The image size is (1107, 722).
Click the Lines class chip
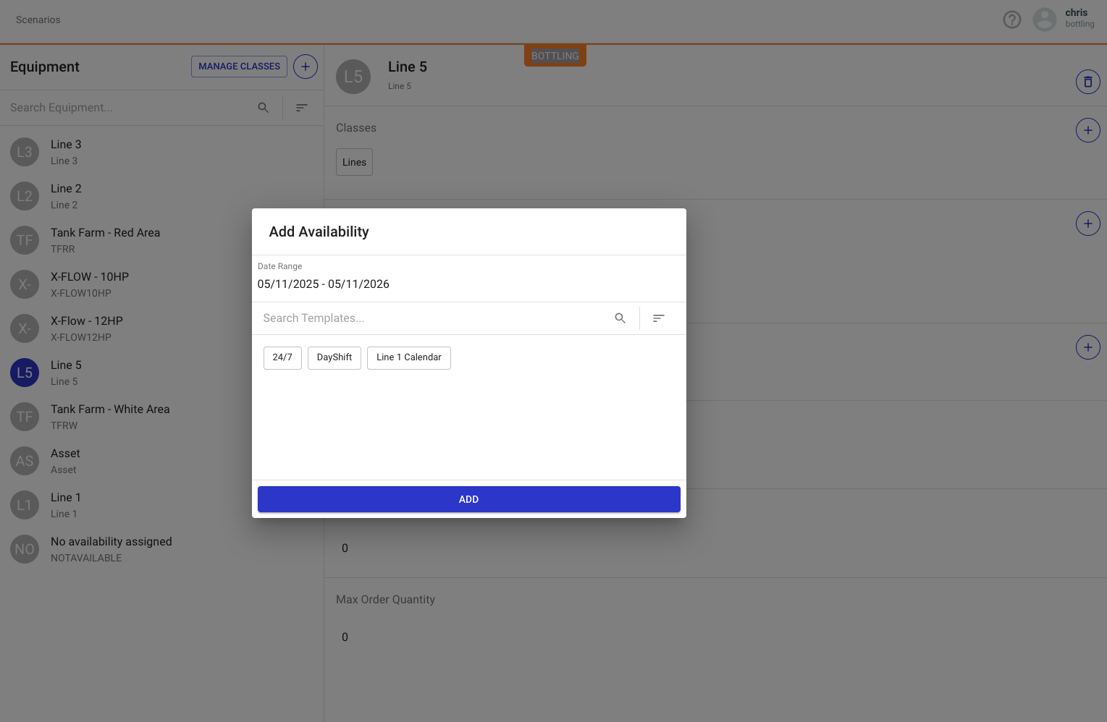pos(354,162)
